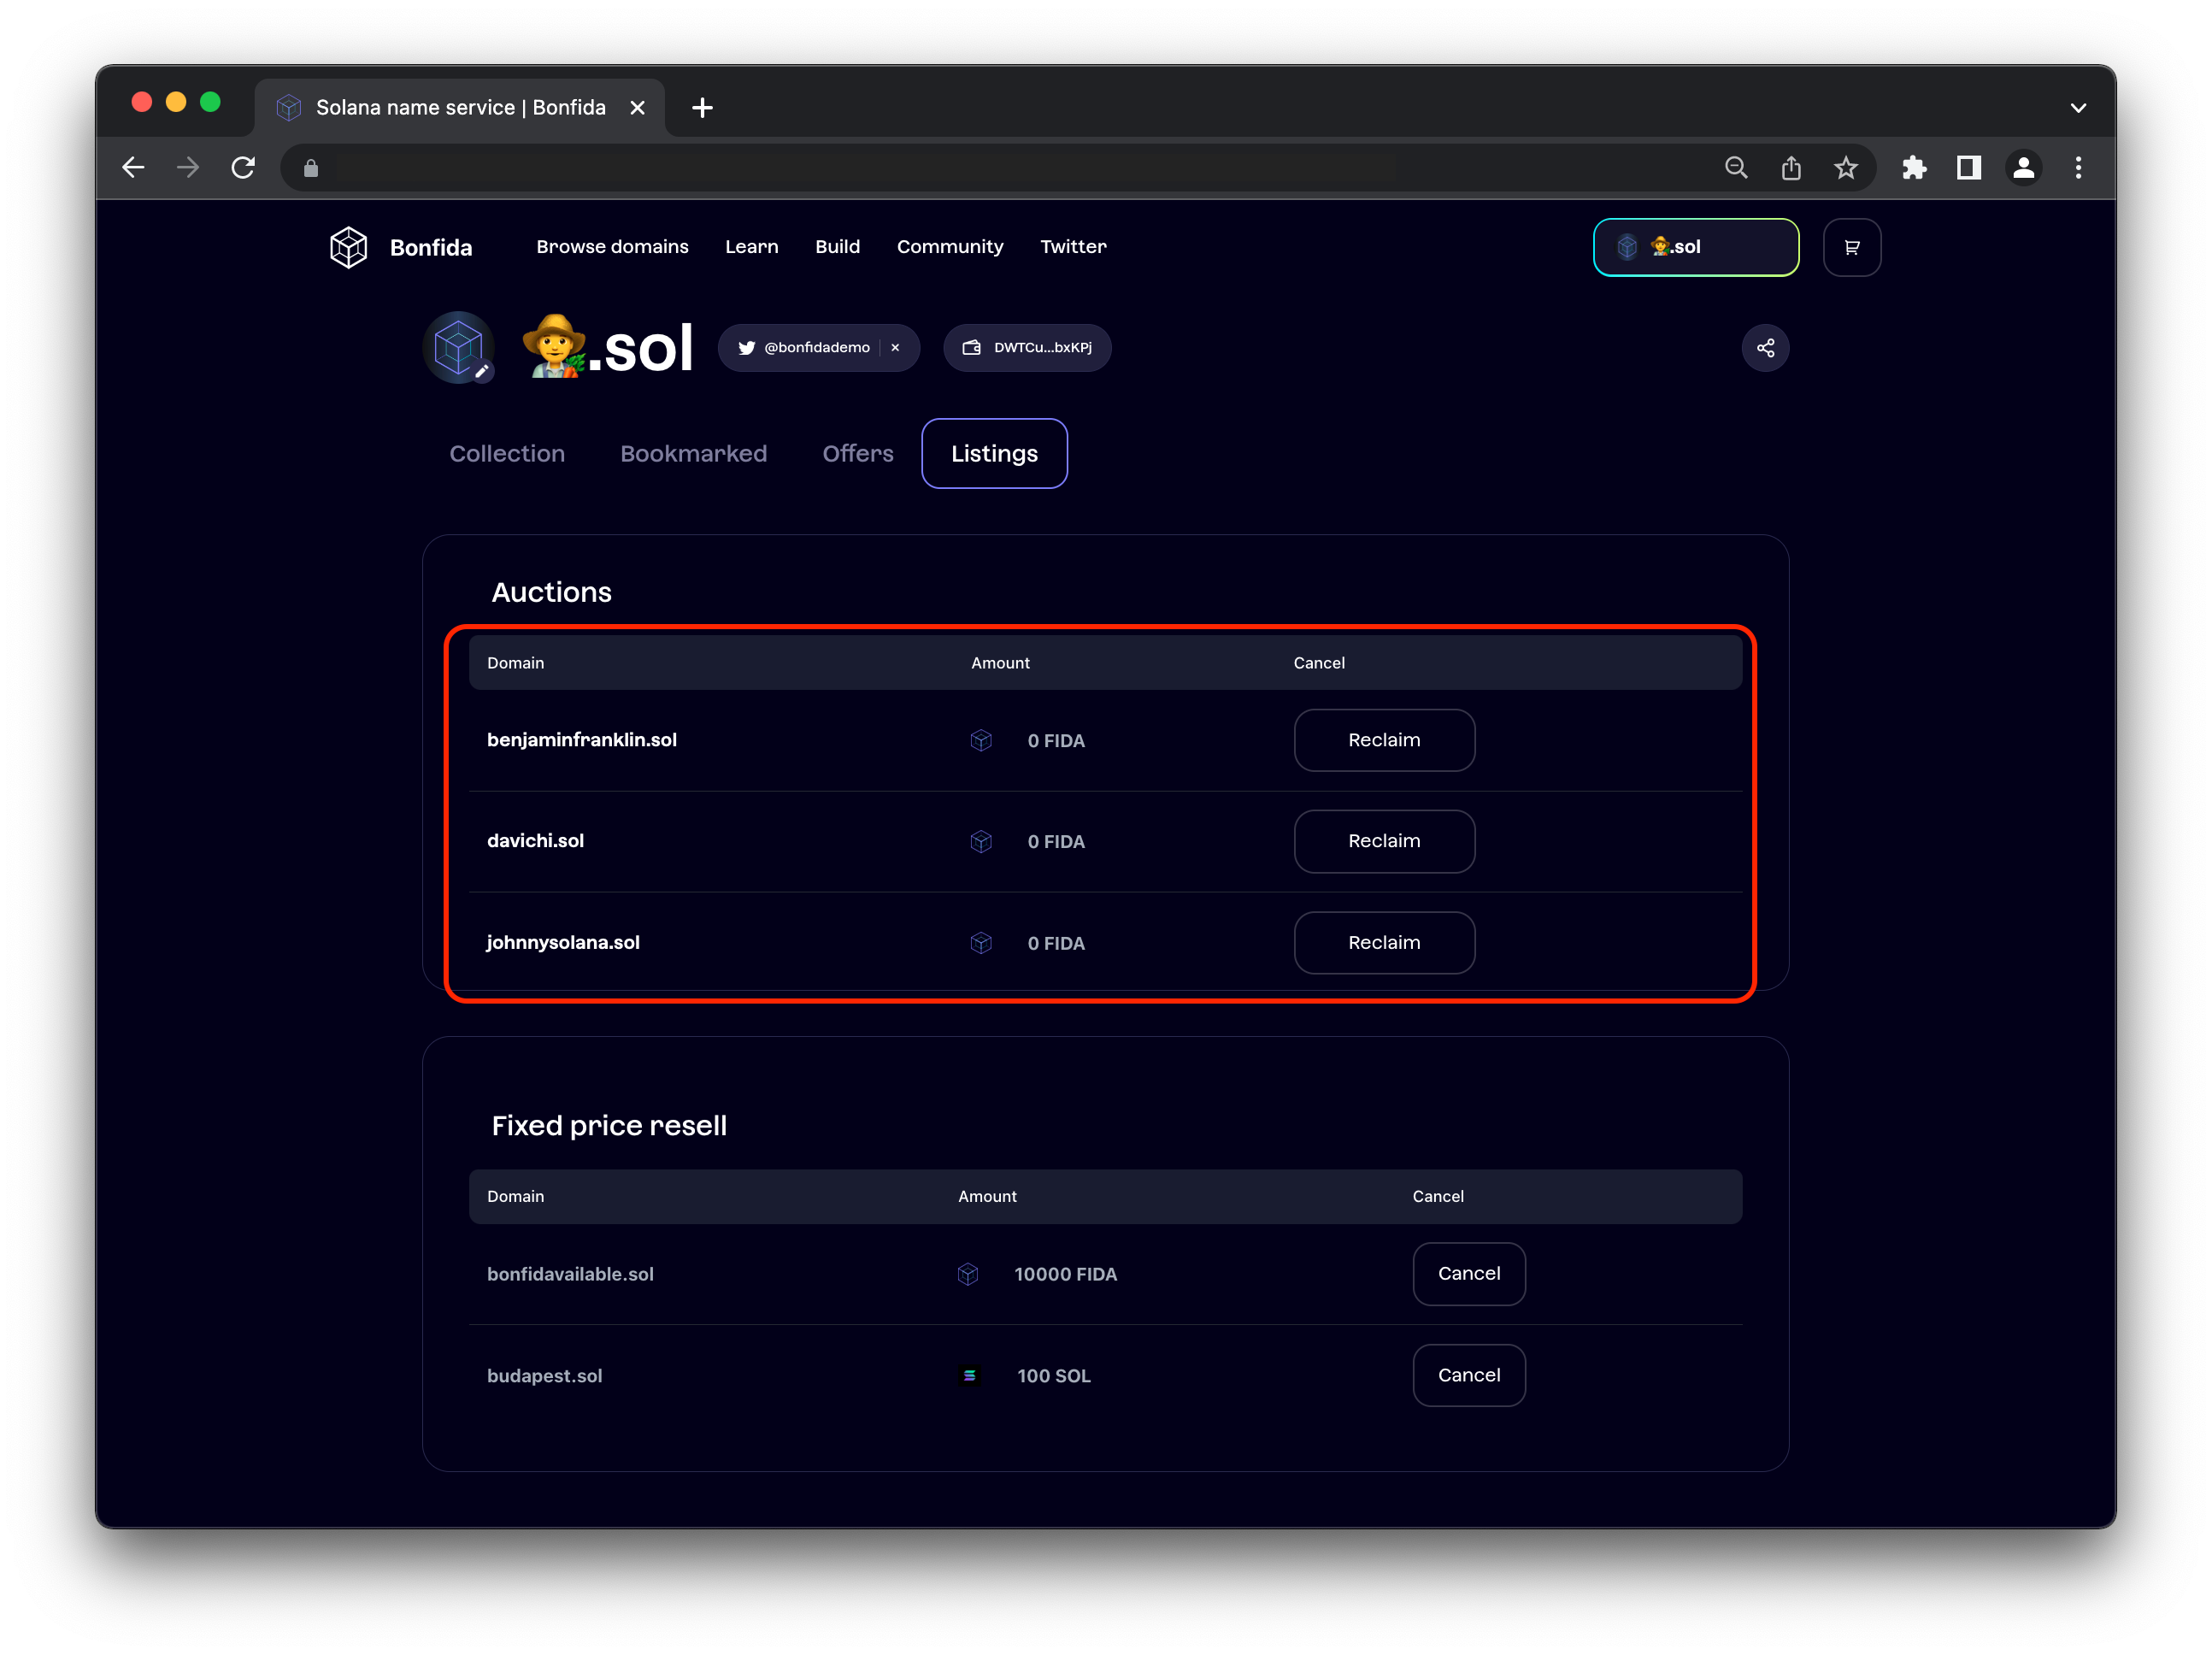Open davichi.sol domain
This screenshot has width=2212, height=1655.
[535, 841]
